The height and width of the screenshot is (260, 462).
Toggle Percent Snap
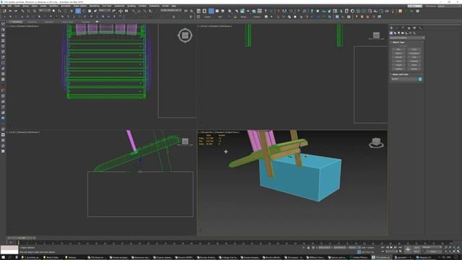tap(144, 11)
